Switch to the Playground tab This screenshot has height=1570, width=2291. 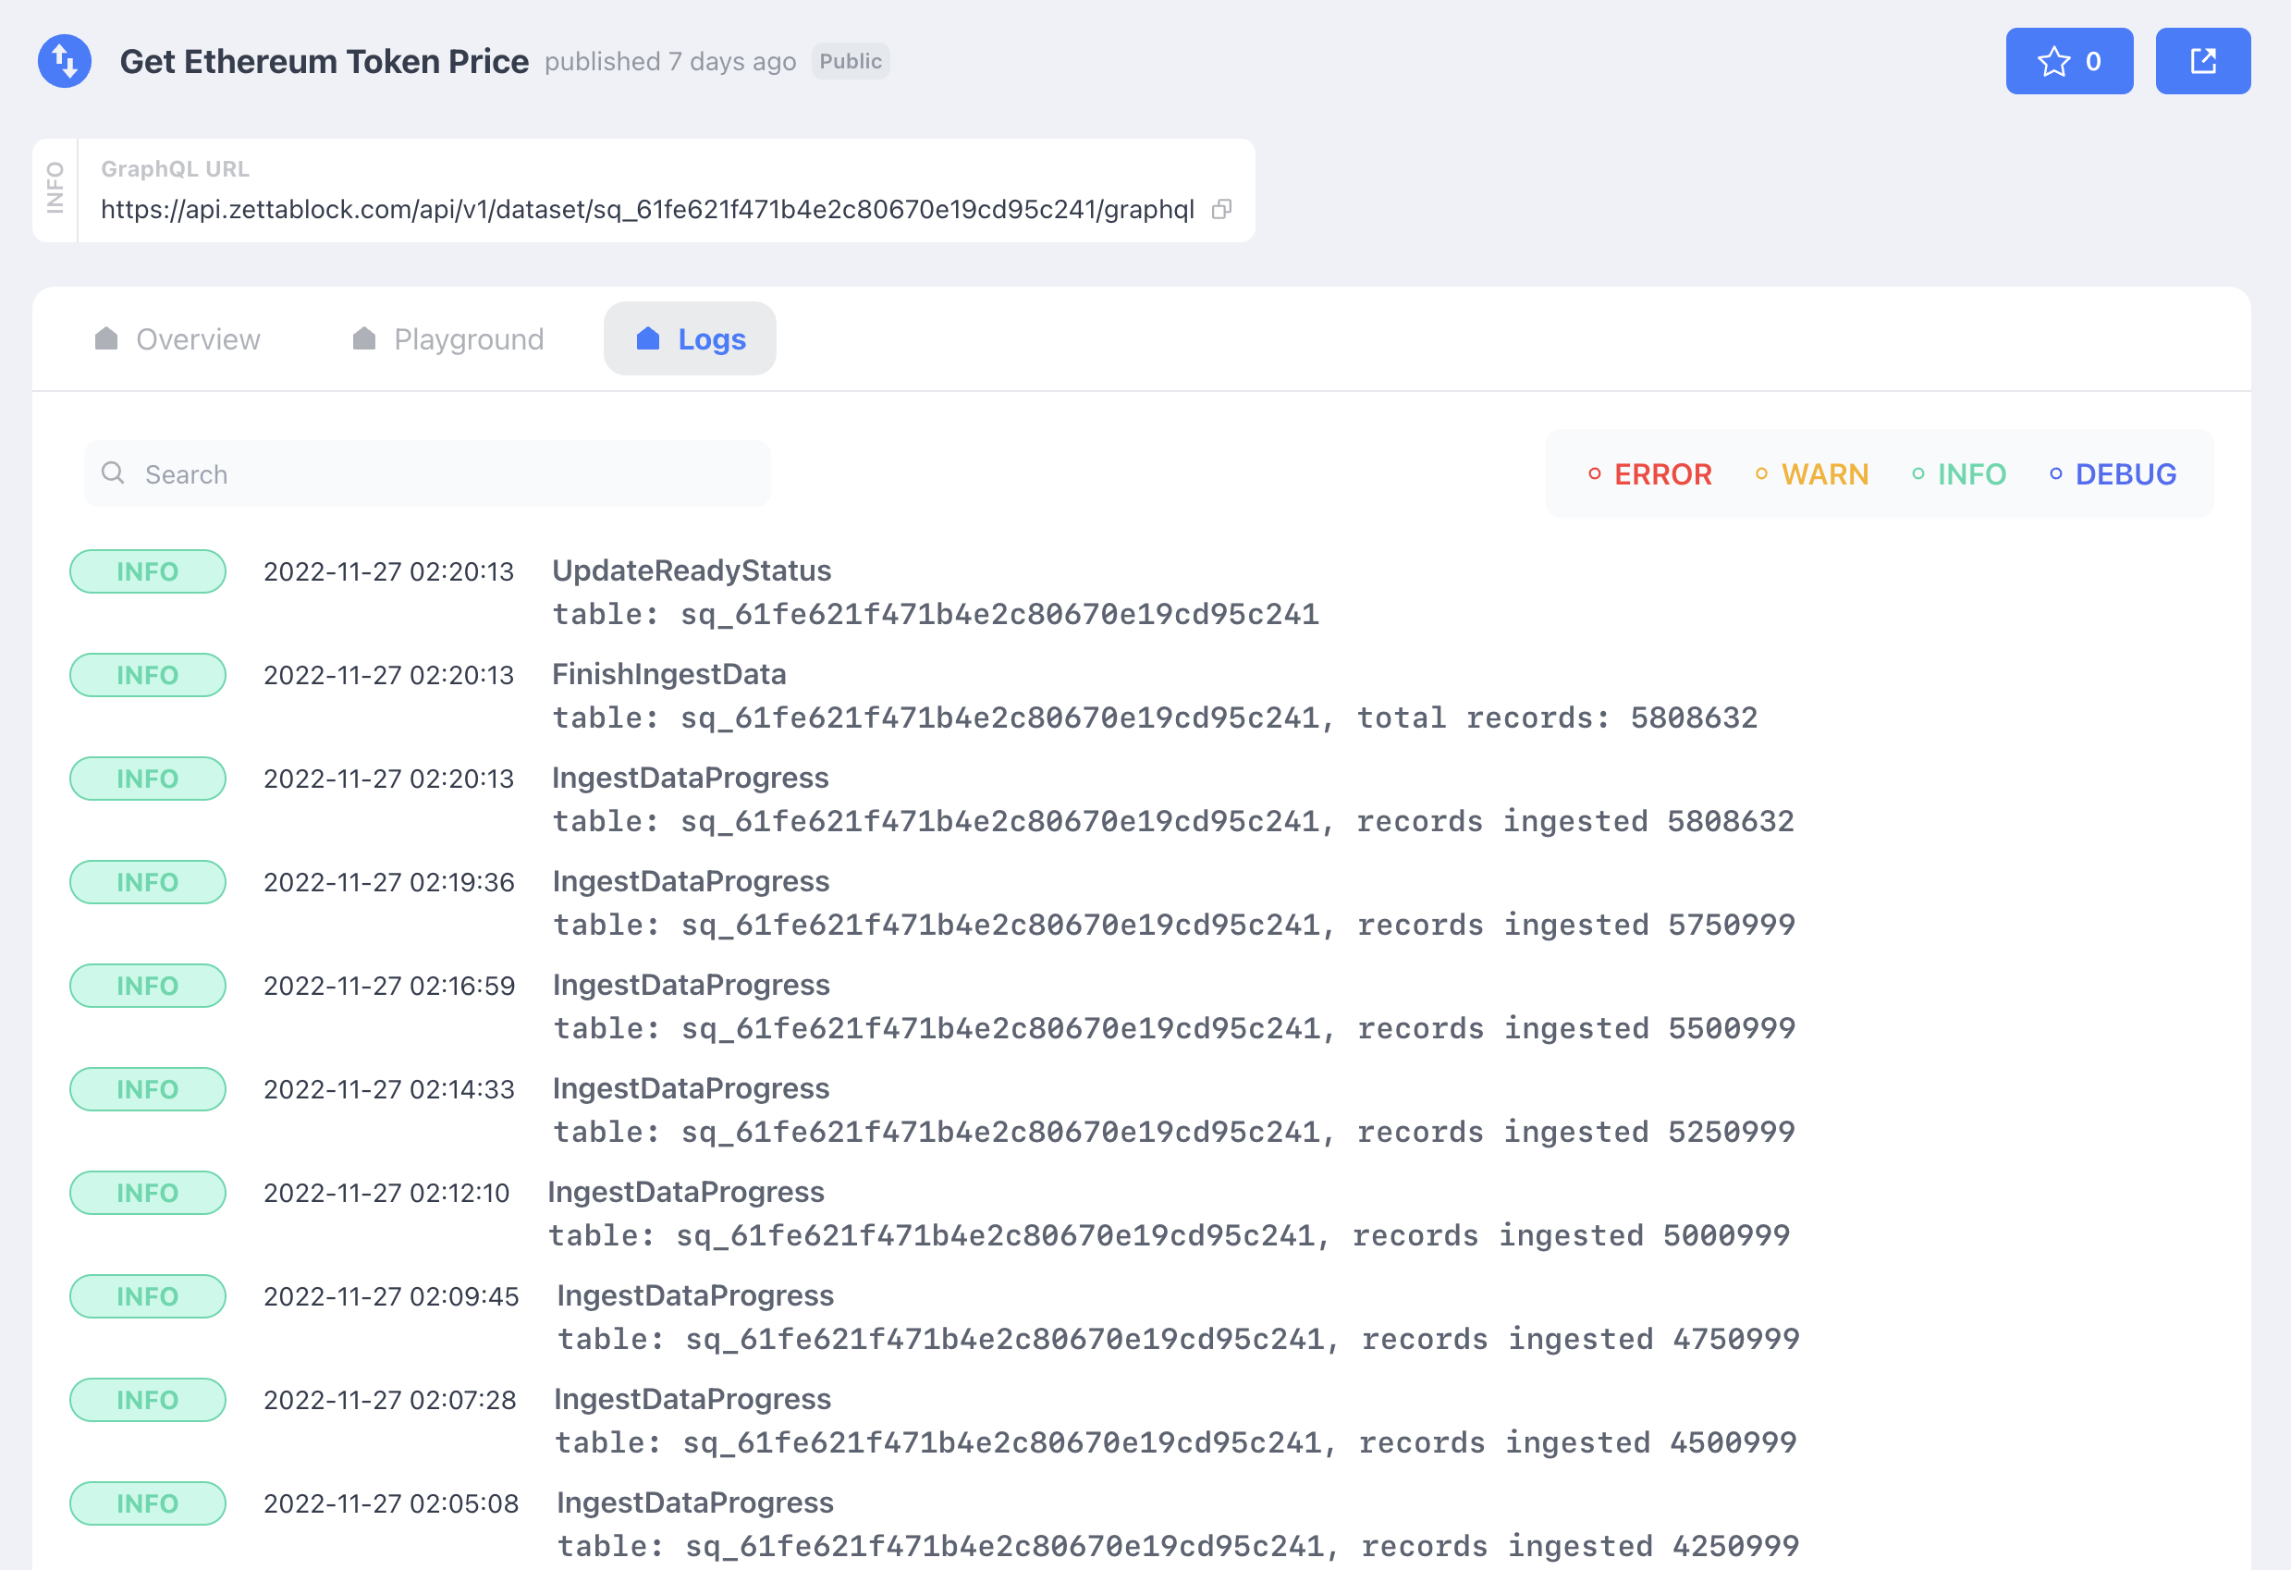[468, 339]
